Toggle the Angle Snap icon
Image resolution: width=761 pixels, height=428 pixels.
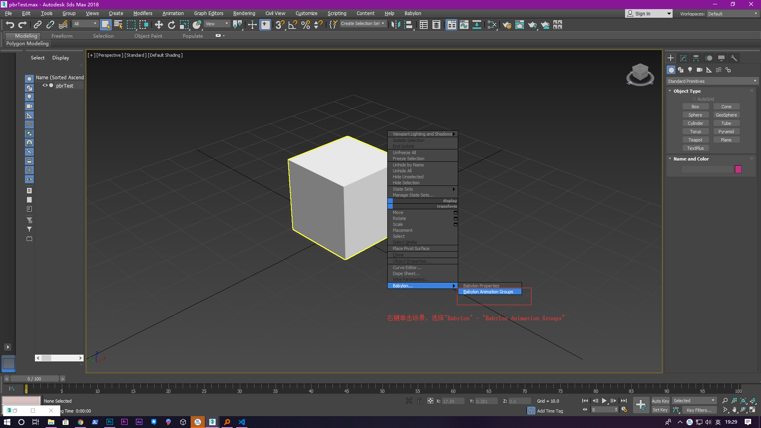click(x=293, y=25)
